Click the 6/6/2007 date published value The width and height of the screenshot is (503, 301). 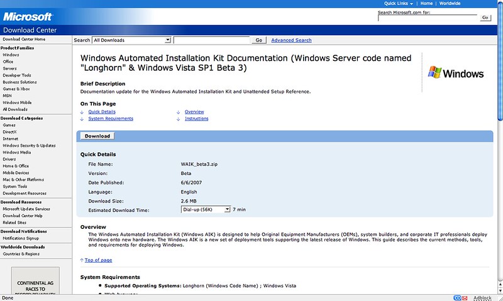[x=191, y=182]
